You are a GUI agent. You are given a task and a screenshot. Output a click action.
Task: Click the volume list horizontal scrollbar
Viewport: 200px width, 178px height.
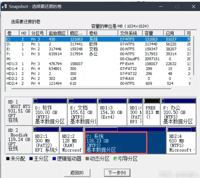pyautogui.click(x=91, y=89)
